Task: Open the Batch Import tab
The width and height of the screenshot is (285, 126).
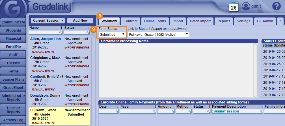Action: [x=200, y=21]
